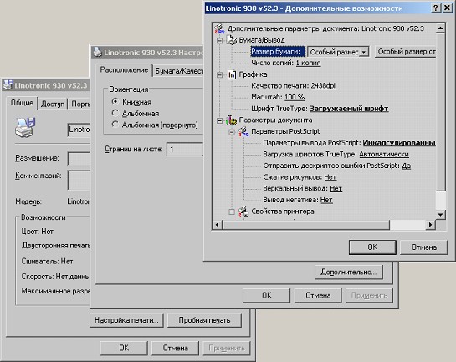
Task: Click the Особый размер страницы button
Action: (406, 52)
